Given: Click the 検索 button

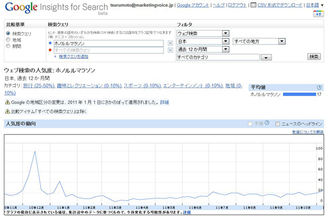Looking at the screenshot, I should (x=314, y=57).
